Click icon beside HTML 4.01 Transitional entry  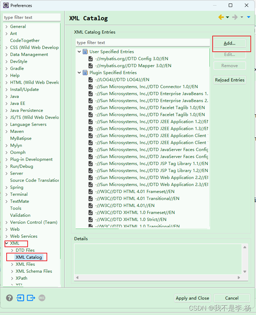(91, 199)
